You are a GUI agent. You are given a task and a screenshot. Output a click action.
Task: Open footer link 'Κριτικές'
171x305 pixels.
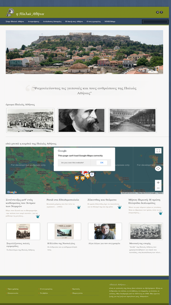76,289
